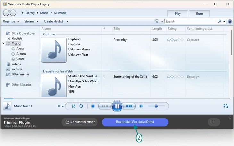Go forward with the navigation button
This screenshot has width=234, height=146.
[x=13, y=13]
